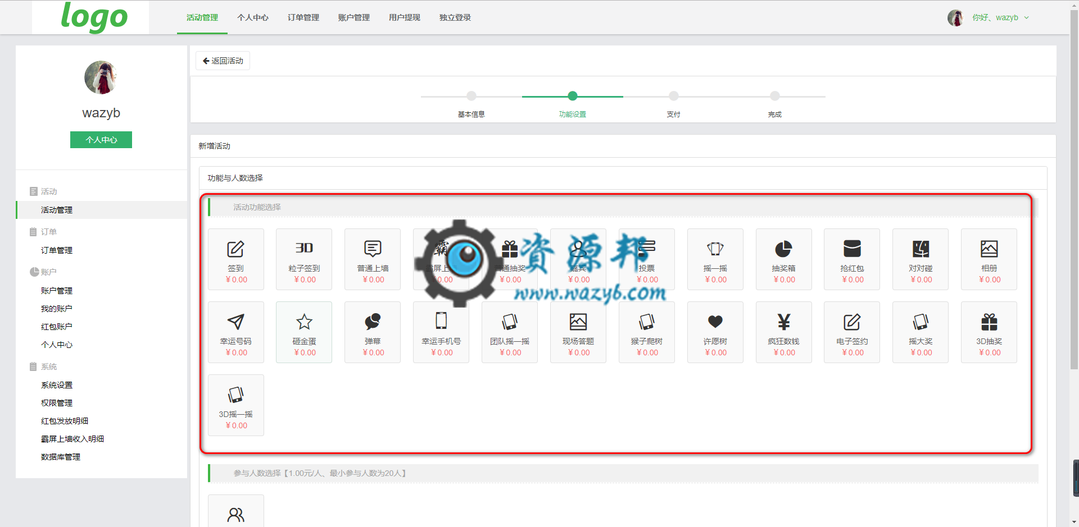Select the 粒子签到 3D feature card

click(x=304, y=259)
